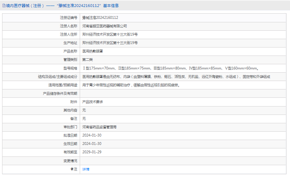Click the 结构及组成 composition description text
Viewport: 290px width, 176px height.
(x=176, y=76)
